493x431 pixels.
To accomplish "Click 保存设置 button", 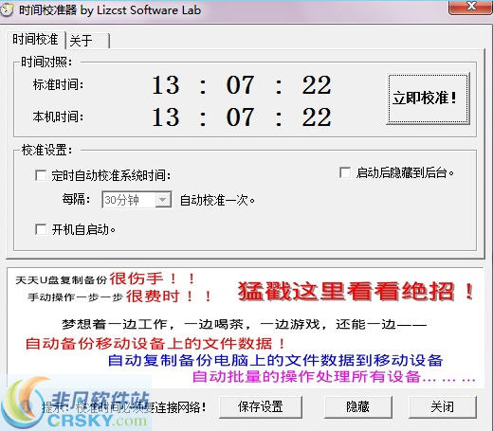I will [261, 406].
